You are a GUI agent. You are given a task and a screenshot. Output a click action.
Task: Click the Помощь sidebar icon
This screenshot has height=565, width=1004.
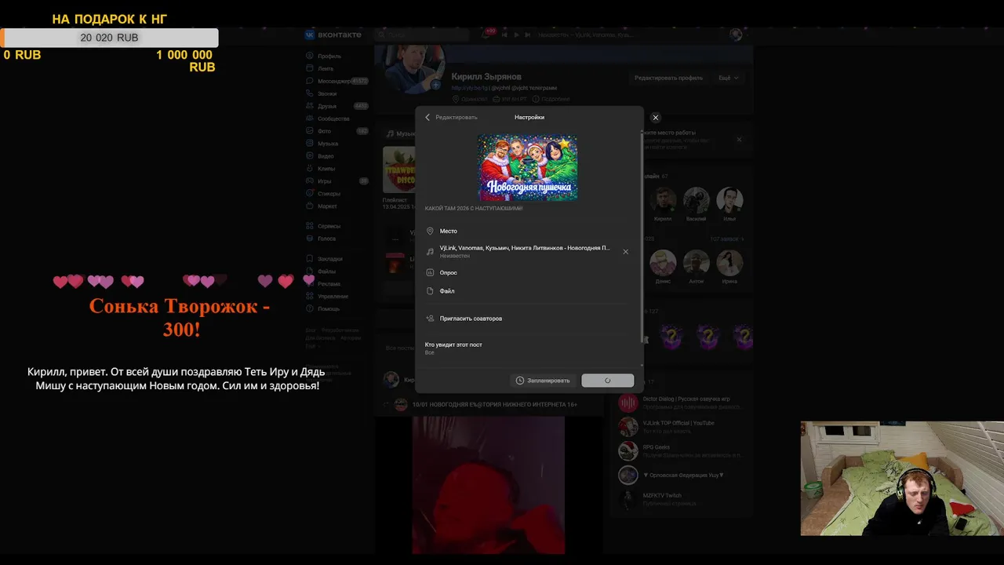pos(311,309)
